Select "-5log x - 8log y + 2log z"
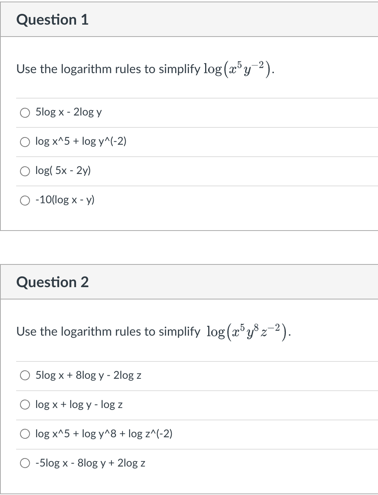 click(x=90, y=463)
